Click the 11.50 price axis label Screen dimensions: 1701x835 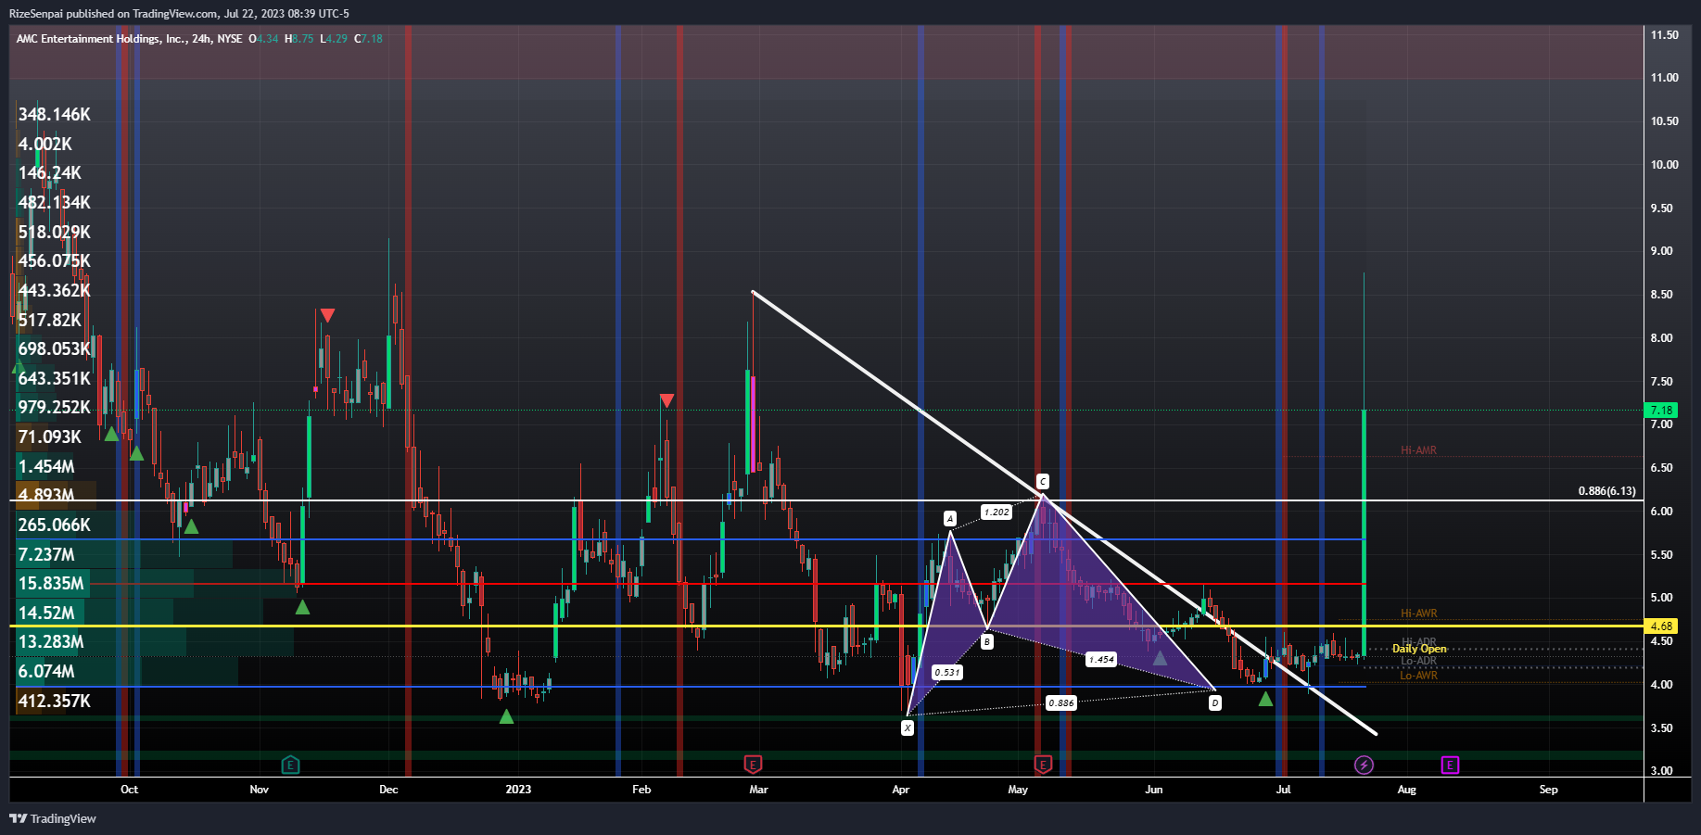pos(1664,35)
